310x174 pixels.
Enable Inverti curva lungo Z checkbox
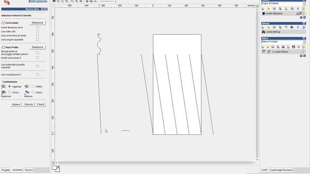tap(38, 58)
